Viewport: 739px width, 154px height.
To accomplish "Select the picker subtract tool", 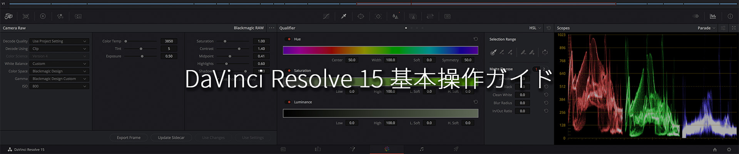I will (502, 52).
